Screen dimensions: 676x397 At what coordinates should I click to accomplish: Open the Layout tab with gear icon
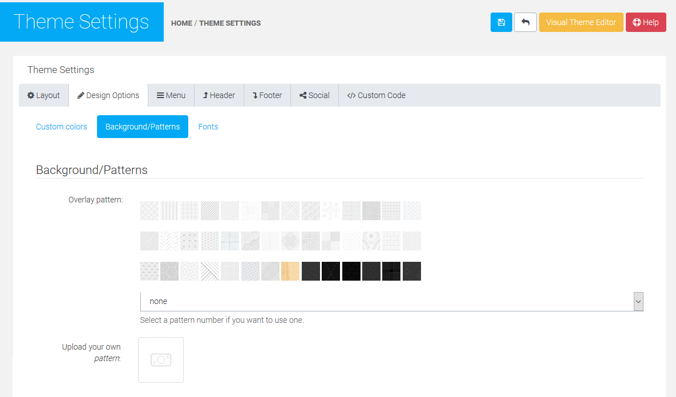coord(44,95)
